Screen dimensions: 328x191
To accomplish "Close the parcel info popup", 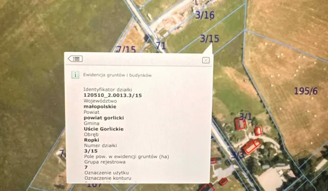I will click(206, 60).
